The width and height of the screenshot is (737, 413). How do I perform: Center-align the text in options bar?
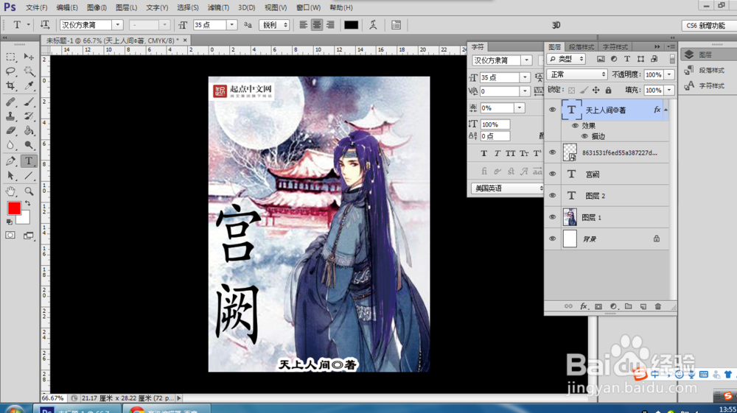click(x=317, y=25)
